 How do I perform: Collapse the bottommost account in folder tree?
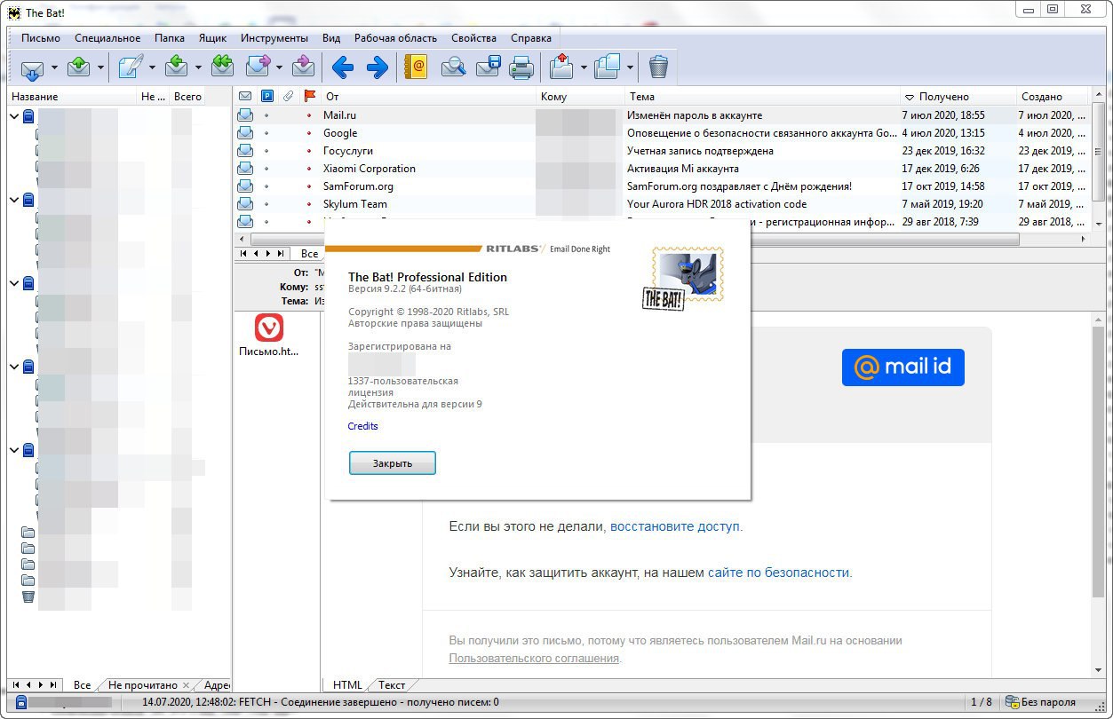pyautogui.click(x=14, y=449)
